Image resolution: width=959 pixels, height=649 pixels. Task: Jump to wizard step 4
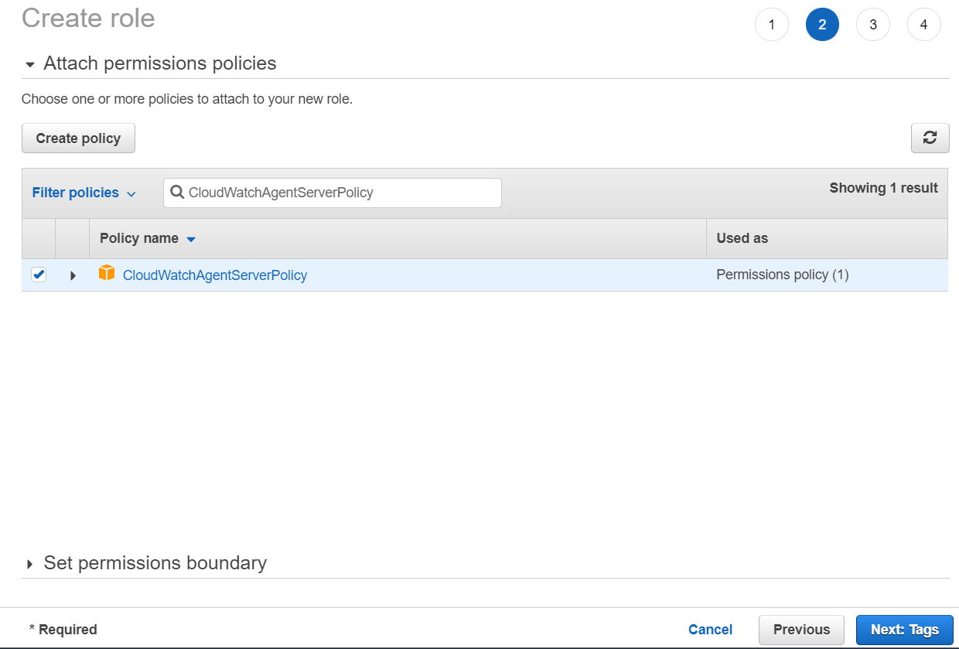coord(923,25)
